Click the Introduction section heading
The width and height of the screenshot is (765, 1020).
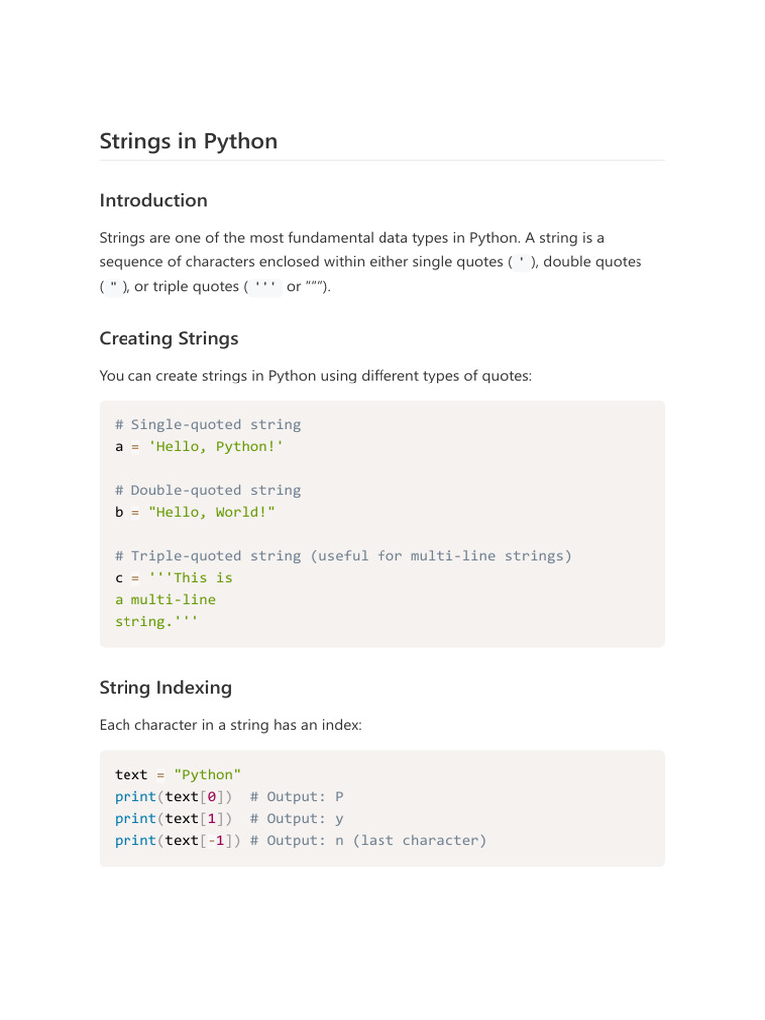[x=153, y=200]
